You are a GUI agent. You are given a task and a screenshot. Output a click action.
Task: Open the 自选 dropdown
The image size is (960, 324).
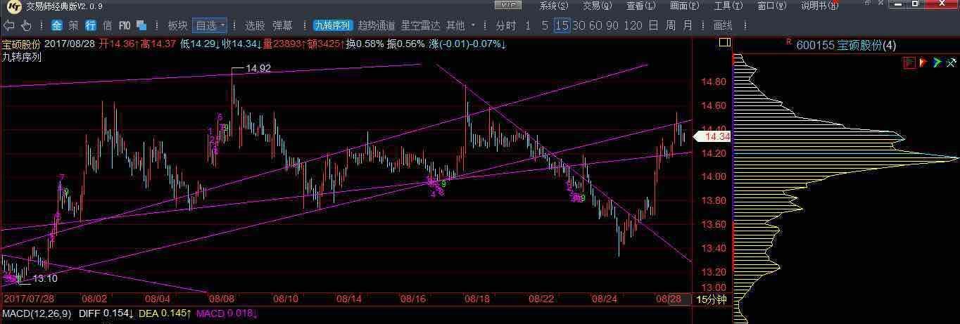pos(210,25)
